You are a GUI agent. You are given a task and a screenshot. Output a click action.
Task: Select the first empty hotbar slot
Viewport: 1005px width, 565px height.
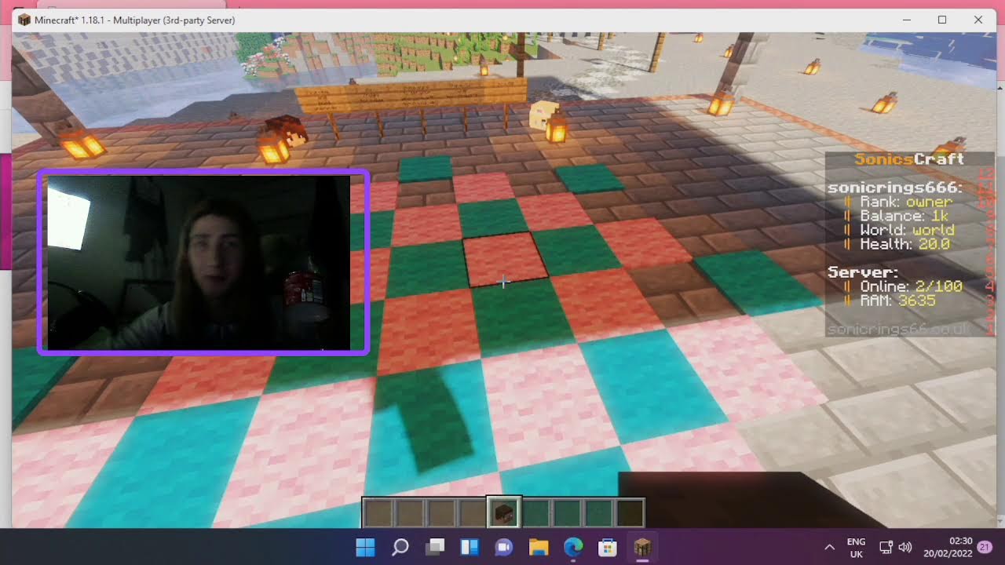coord(378,513)
